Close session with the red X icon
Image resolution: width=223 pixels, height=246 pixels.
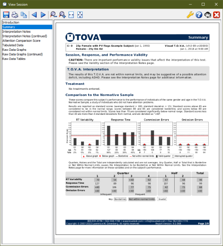(216, 15)
